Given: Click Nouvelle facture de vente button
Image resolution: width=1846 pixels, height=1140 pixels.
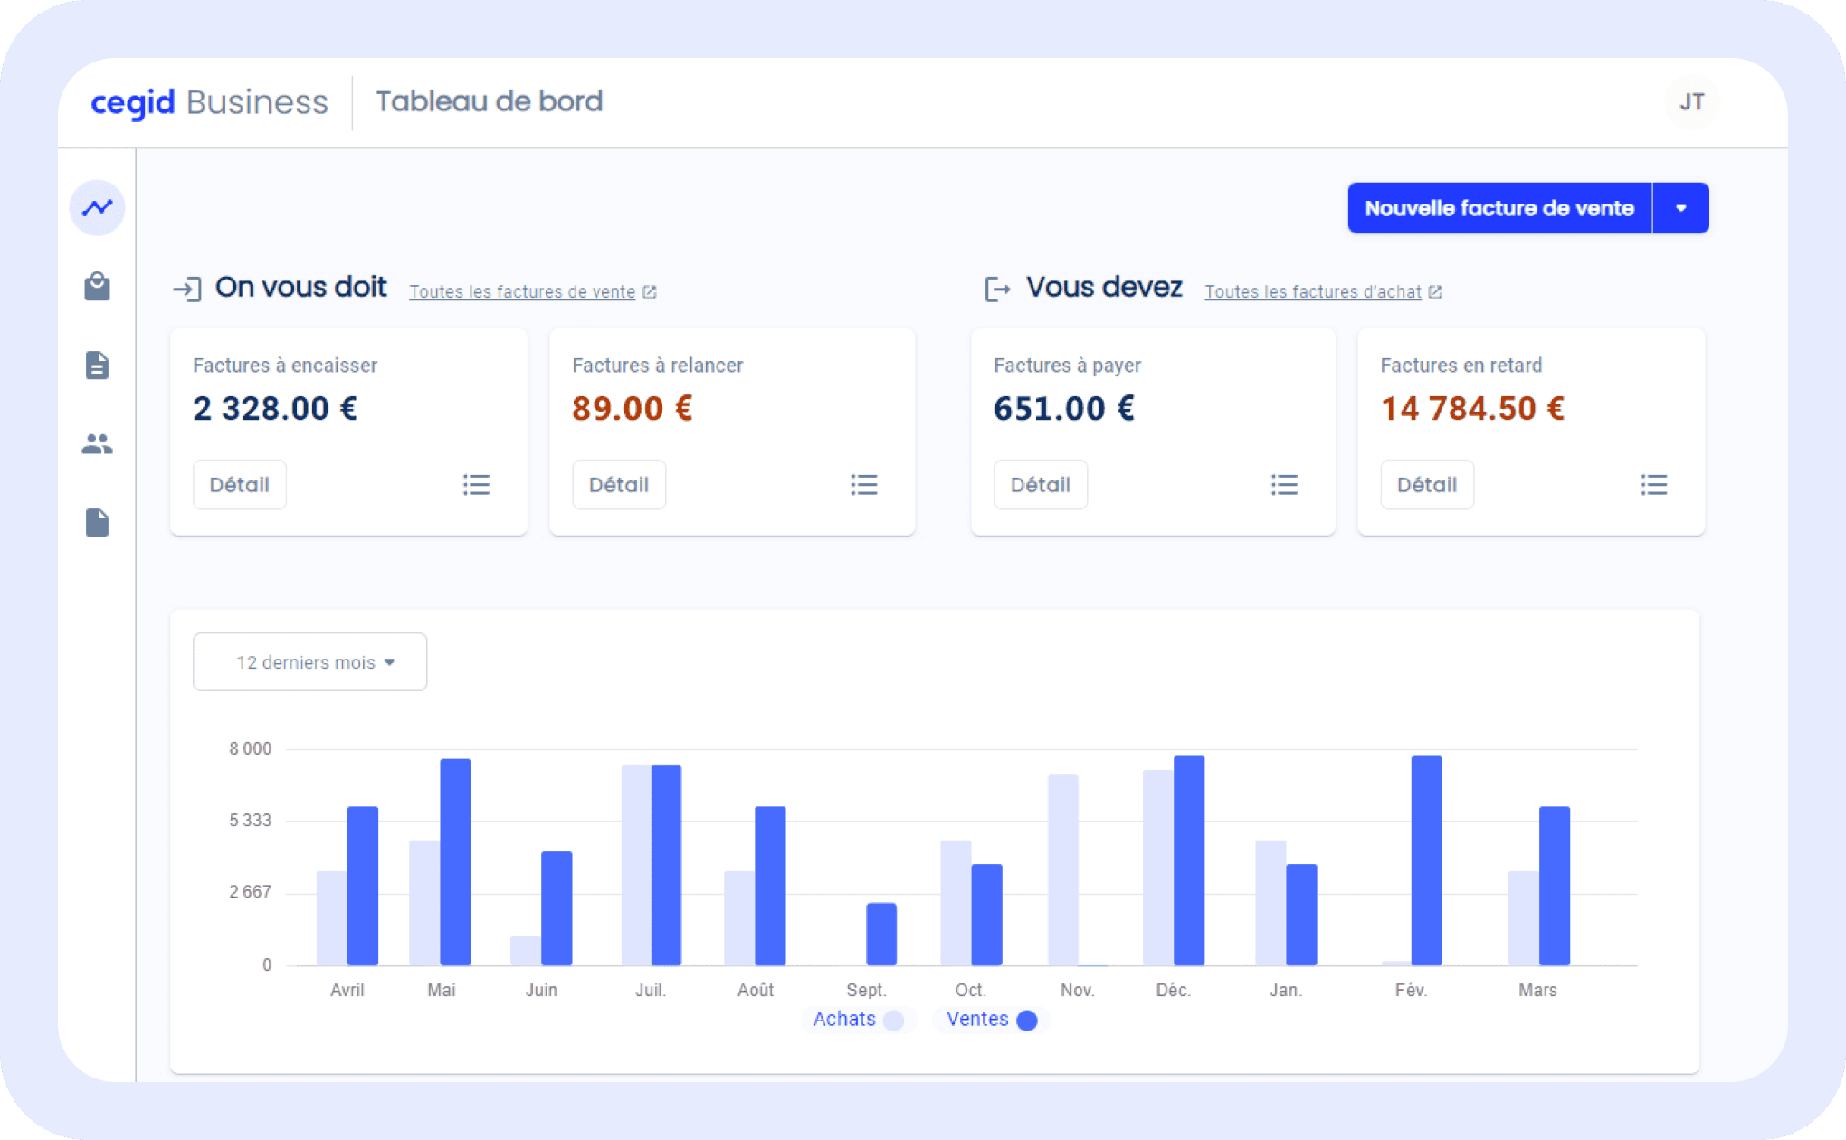Looking at the screenshot, I should (x=1499, y=208).
